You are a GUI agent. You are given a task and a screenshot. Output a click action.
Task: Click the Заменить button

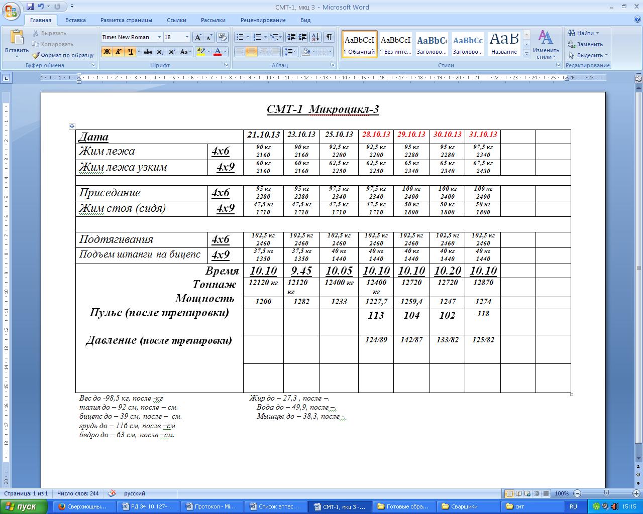[585, 44]
